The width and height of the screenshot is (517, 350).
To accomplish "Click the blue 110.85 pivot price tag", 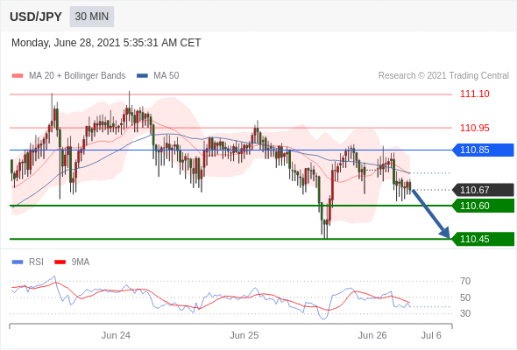I will pos(484,150).
